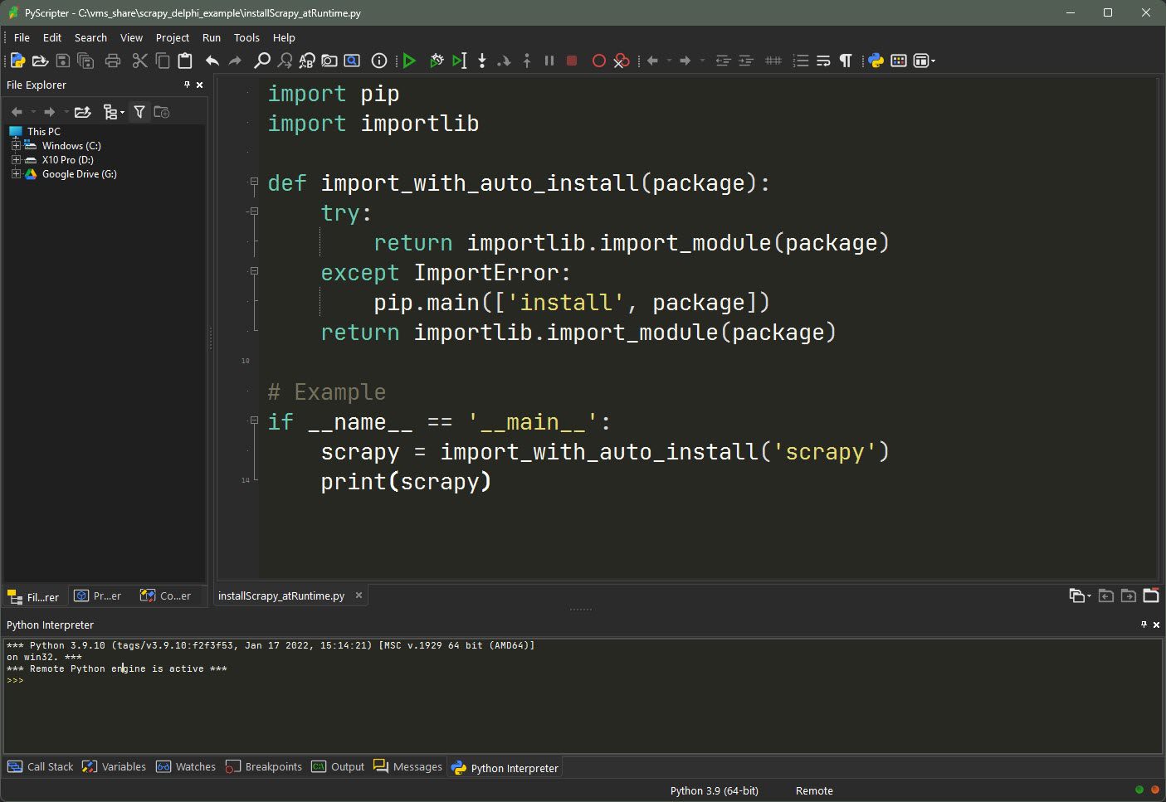Open the Project menu
Screen dimensions: 1166x802
click(x=173, y=37)
